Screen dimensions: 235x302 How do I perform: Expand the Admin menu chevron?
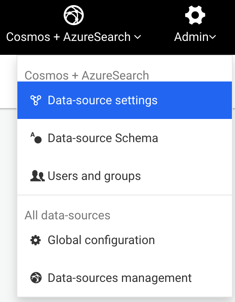click(x=212, y=37)
